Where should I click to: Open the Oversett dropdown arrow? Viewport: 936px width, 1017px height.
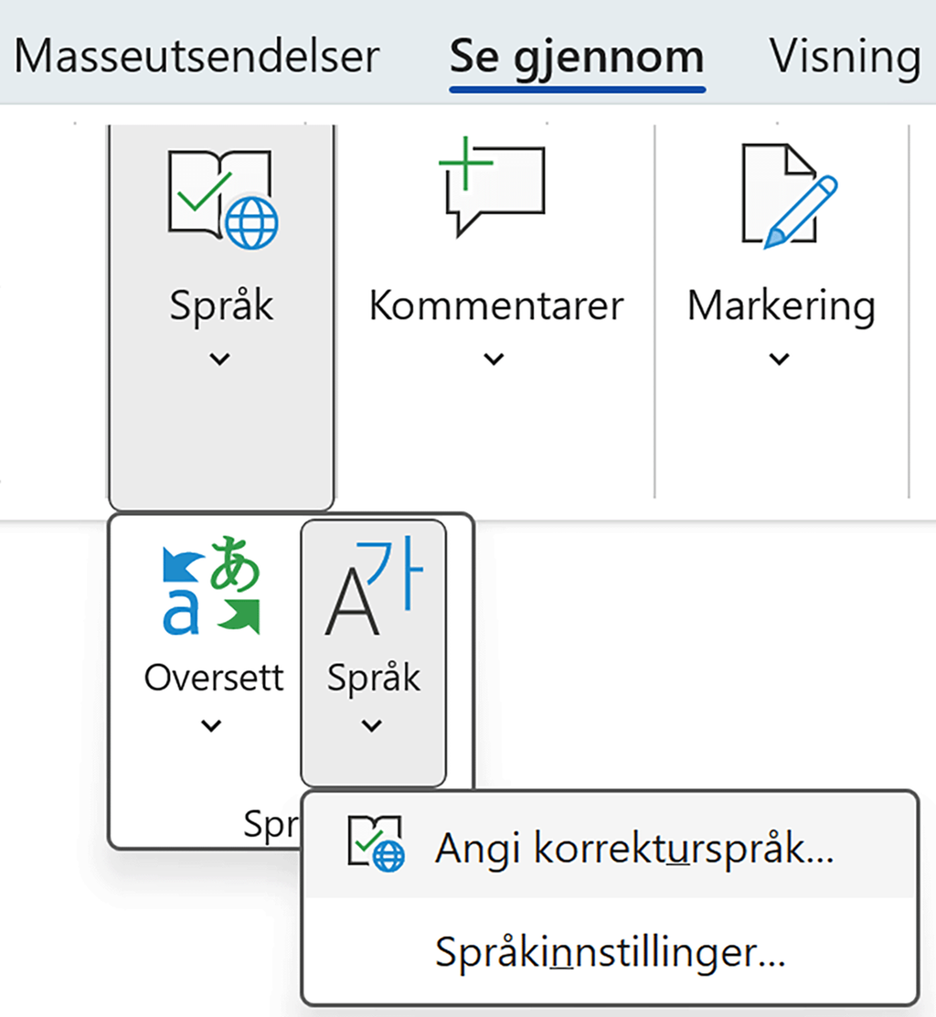point(210,726)
